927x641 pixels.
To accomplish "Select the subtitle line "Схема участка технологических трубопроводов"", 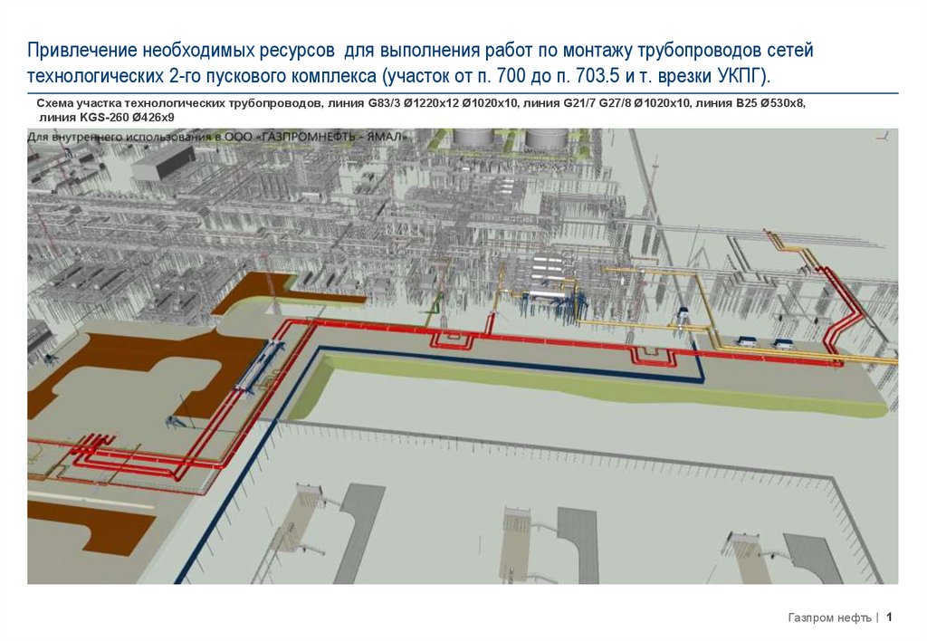I will (421, 103).
